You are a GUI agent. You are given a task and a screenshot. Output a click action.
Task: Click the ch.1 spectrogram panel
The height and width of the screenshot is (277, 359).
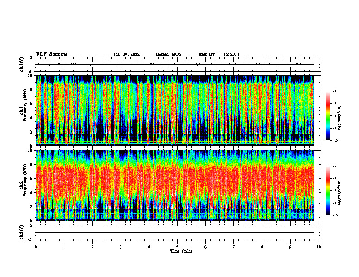point(175,110)
